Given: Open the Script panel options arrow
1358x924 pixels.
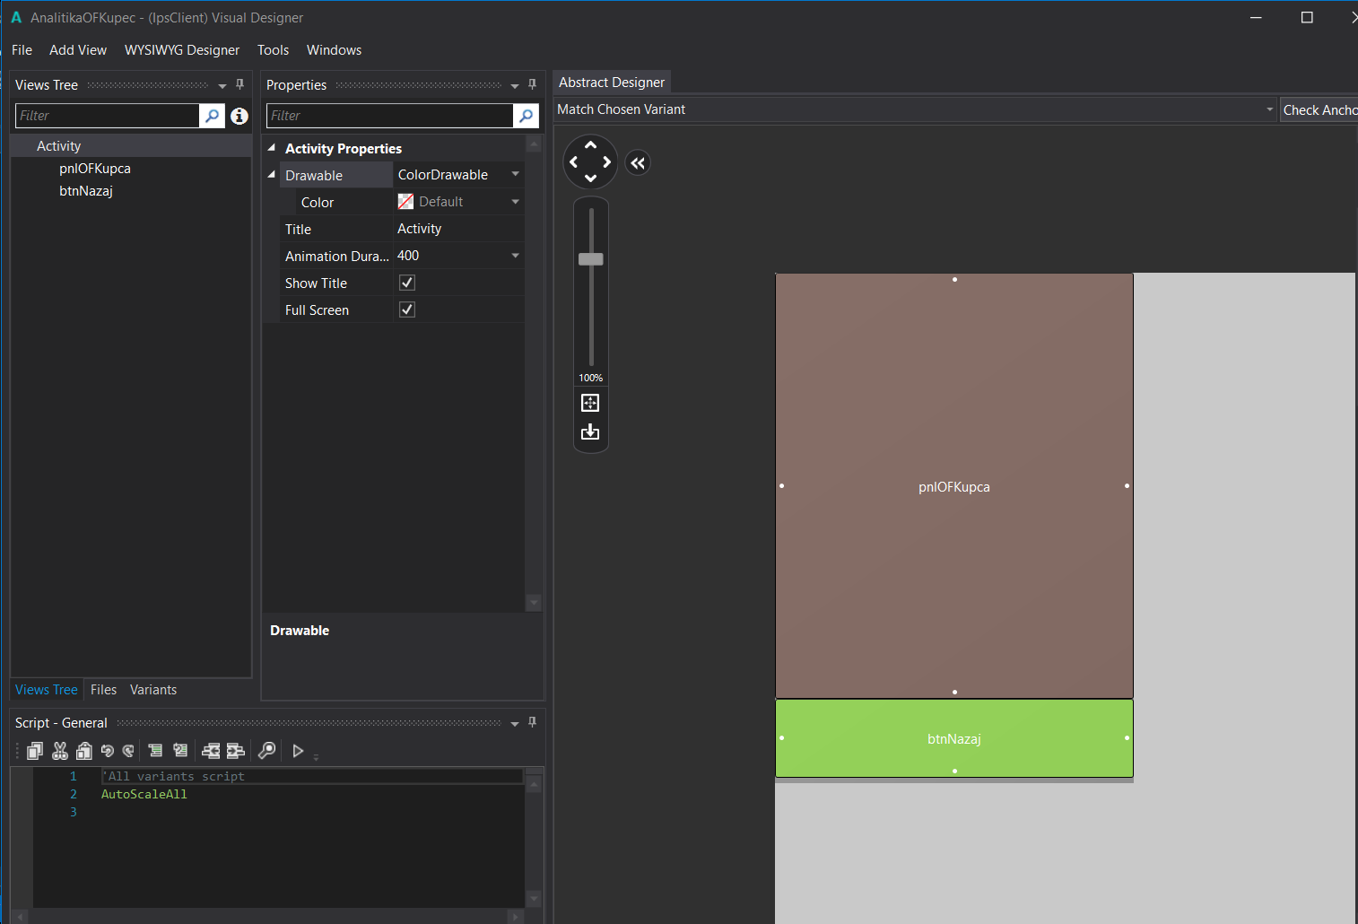Looking at the screenshot, I should [x=515, y=724].
